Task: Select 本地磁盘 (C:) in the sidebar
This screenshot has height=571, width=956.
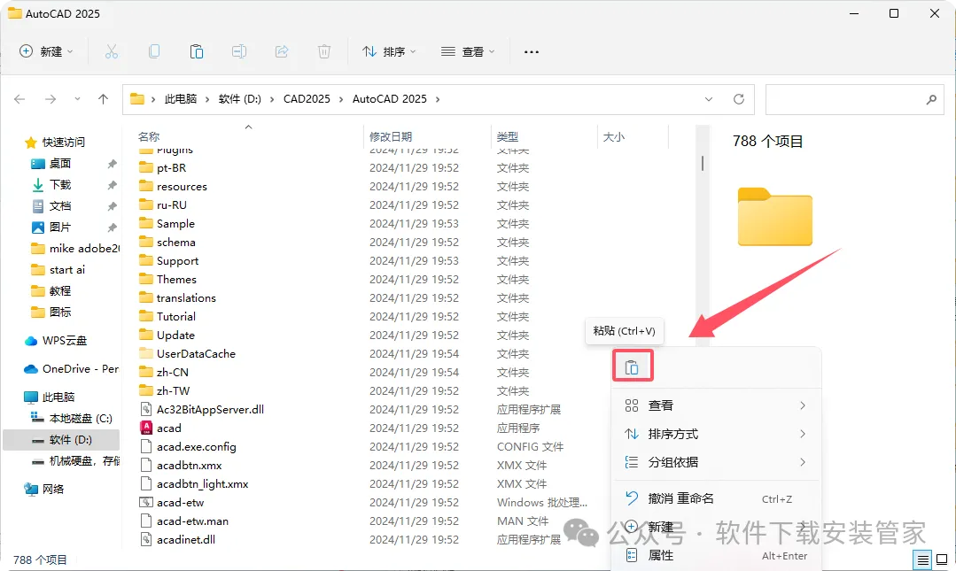Action: tap(81, 418)
